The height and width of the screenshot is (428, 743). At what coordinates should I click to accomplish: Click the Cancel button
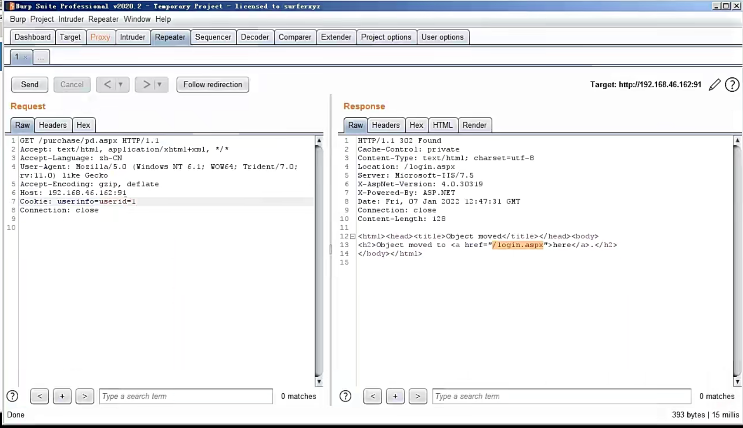click(x=72, y=85)
